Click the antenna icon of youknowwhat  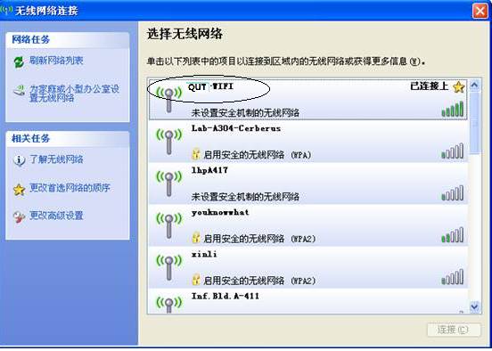[168, 225]
